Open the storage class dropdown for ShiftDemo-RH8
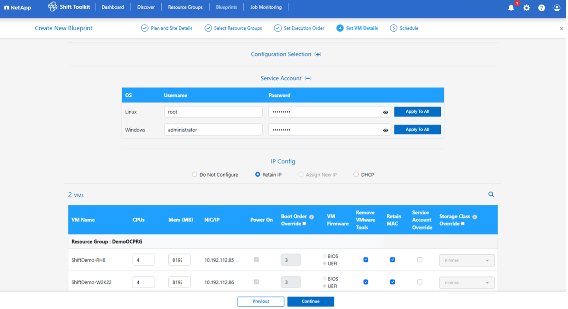 click(x=467, y=260)
